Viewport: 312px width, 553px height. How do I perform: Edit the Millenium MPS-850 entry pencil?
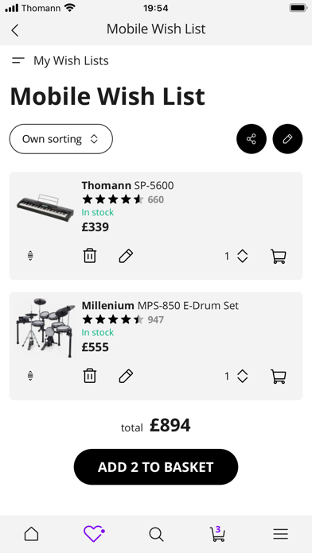[126, 377]
